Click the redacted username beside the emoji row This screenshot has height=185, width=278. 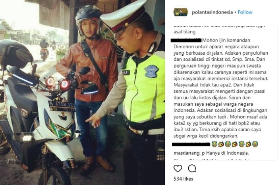pos(191,144)
